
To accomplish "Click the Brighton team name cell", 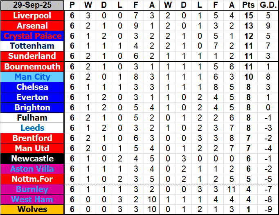I will click(32, 107).
